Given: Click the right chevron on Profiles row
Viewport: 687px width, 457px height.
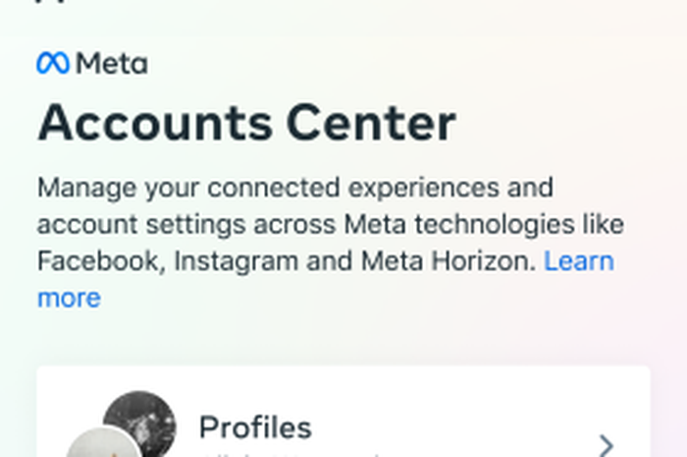Looking at the screenshot, I should 606,445.
